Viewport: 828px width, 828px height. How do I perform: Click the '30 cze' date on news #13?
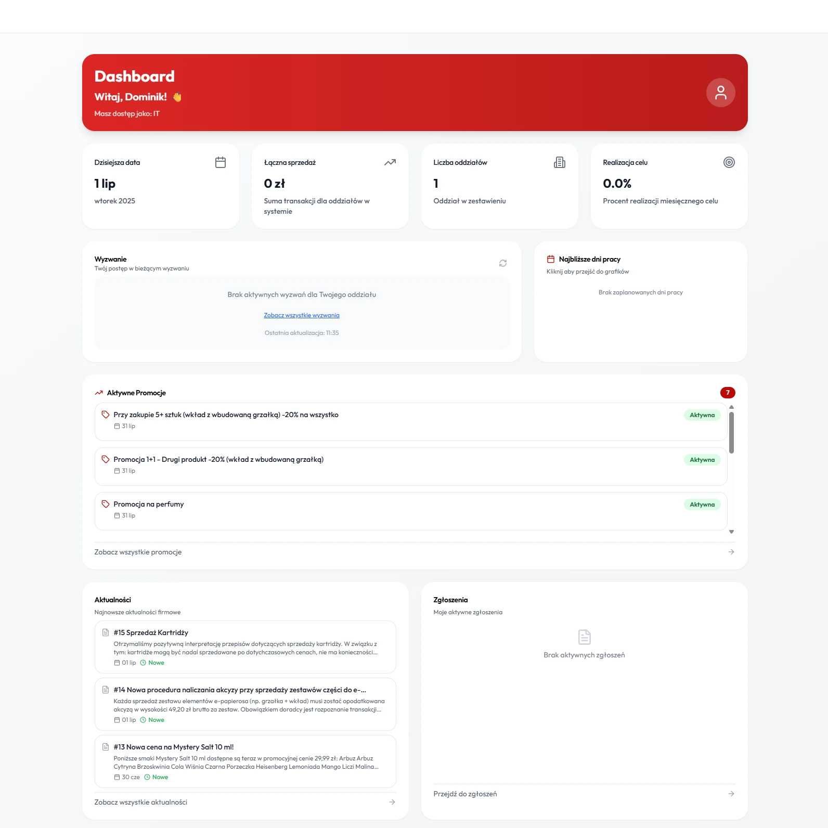tap(131, 777)
